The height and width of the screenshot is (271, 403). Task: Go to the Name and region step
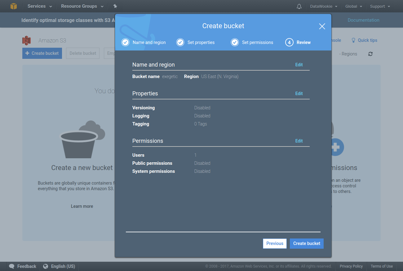(x=144, y=42)
